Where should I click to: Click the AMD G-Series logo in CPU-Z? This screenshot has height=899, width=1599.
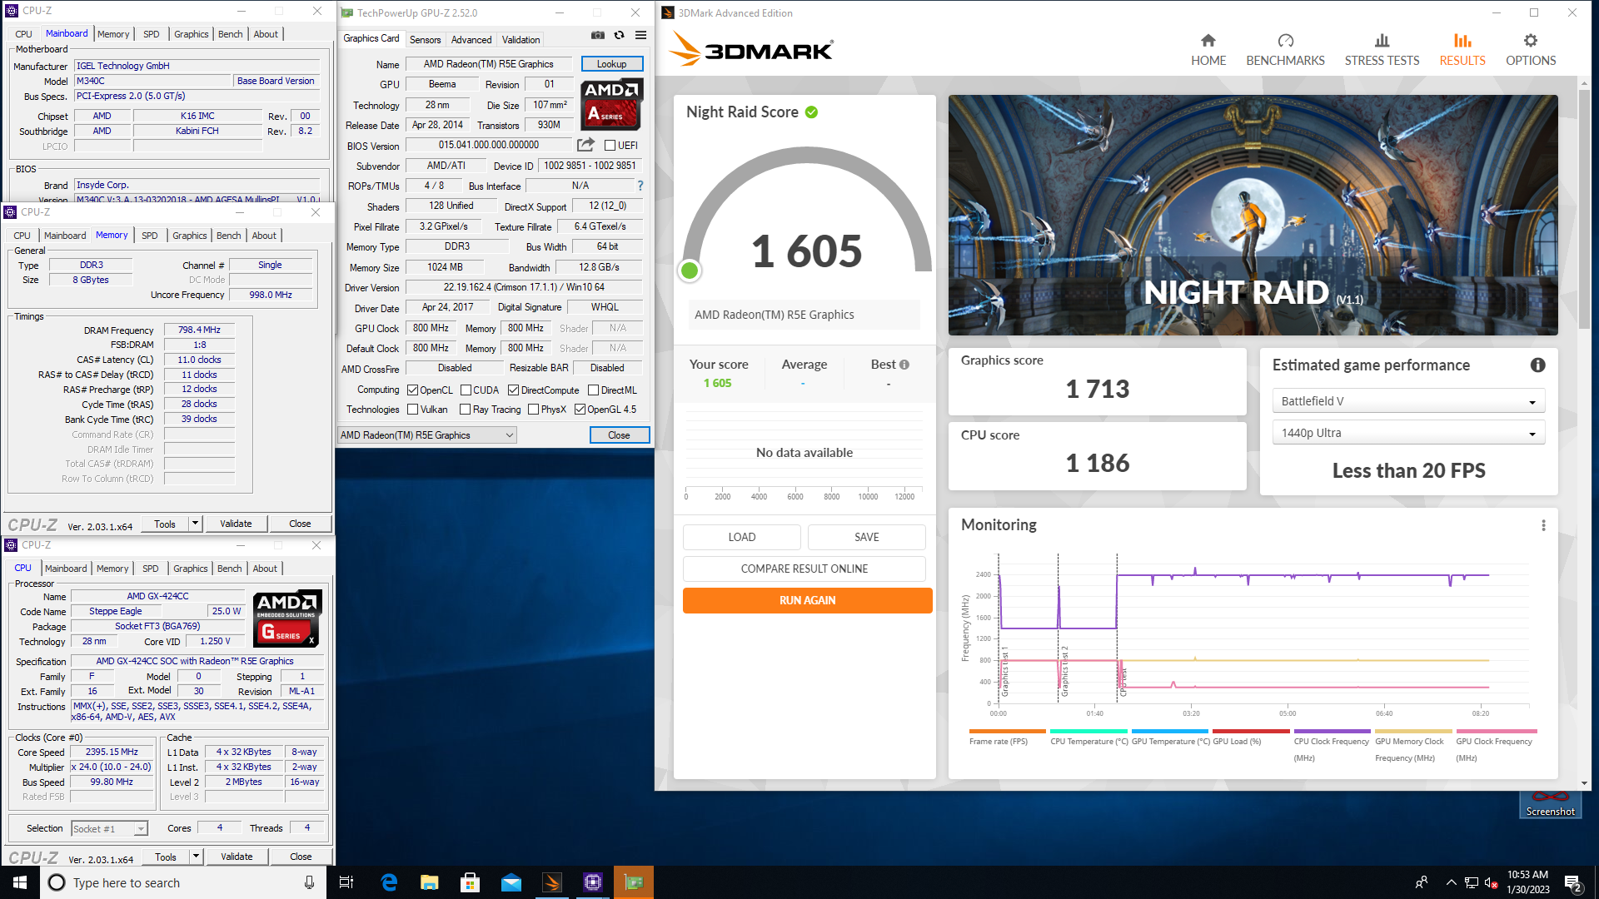click(287, 618)
